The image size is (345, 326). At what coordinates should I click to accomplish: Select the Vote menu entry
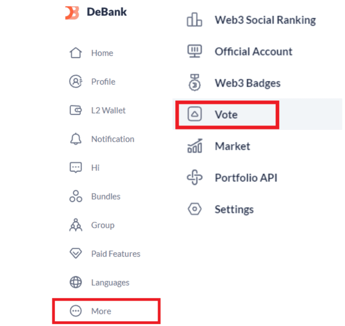pos(226,115)
